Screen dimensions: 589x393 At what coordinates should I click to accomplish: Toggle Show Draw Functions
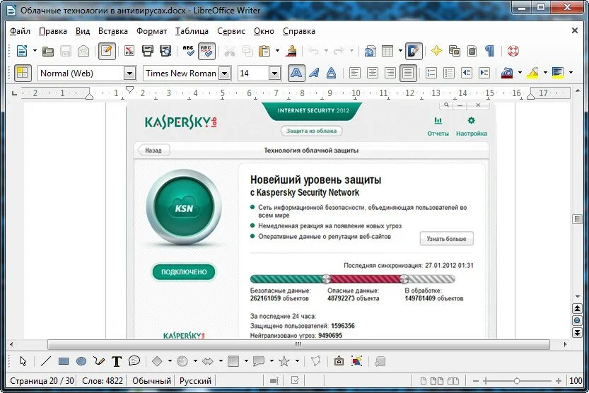[x=414, y=51]
